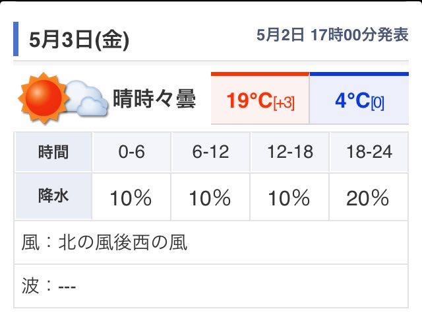Click the 10% precipitation under 12-18

289,198
